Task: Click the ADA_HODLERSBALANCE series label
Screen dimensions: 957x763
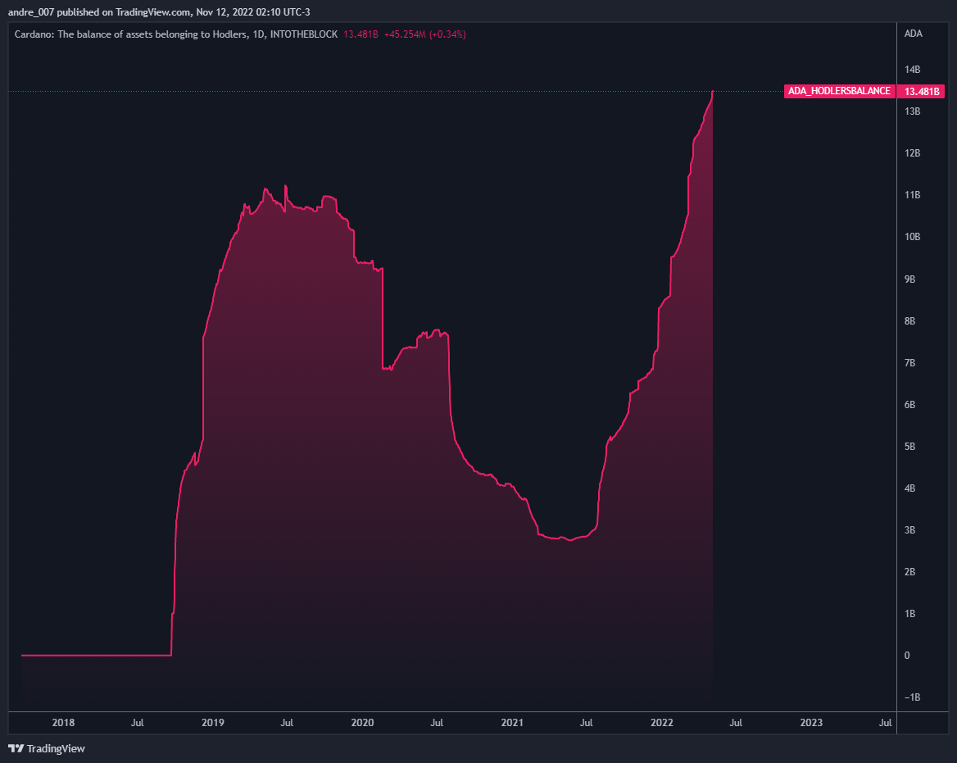Action: pyautogui.click(x=839, y=91)
